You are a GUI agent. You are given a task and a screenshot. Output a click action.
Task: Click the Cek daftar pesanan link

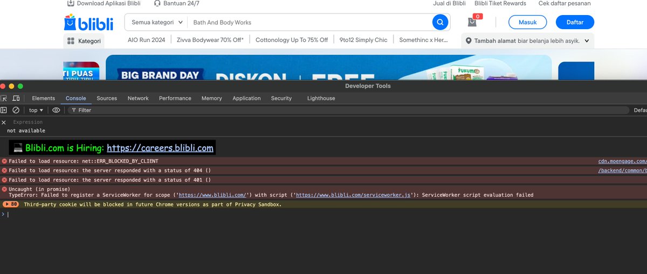(565, 3)
